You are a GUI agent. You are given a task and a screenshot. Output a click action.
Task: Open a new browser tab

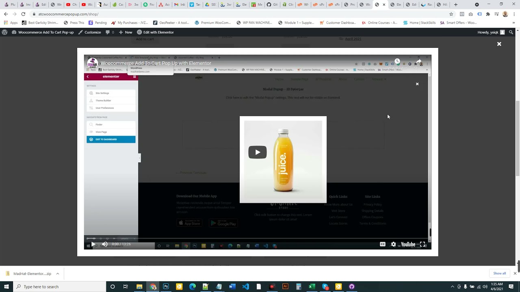pyautogui.click(x=455, y=4)
